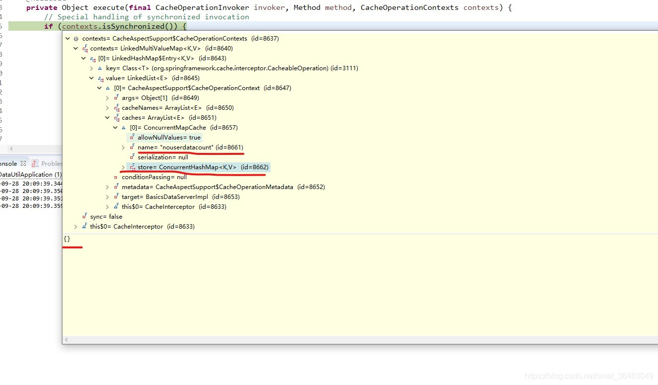Collapse the value= LinkedList<E> node
This screenshot has height=385, width=658.
point(91,78)
